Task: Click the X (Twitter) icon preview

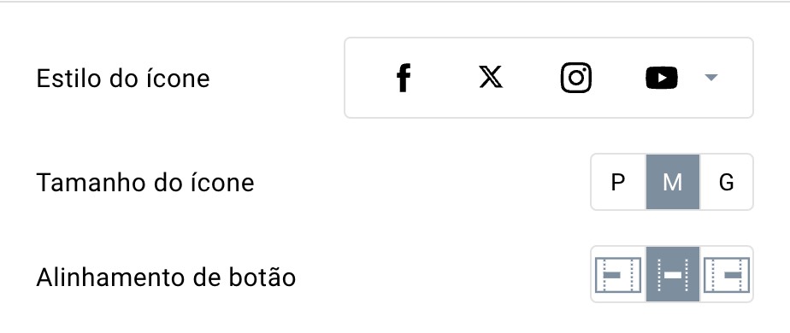Action: (x=490, y=78)
